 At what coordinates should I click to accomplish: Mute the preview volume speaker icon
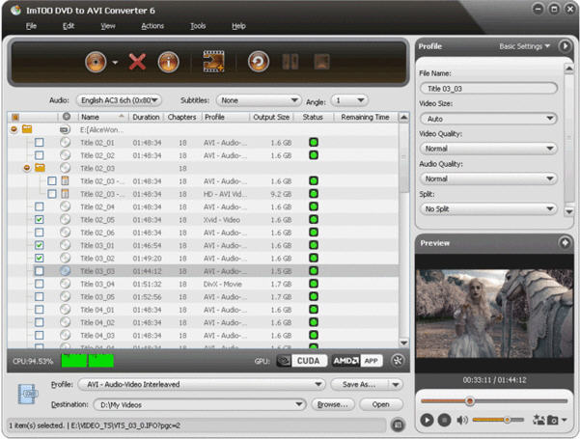click(x=462, y=420)
